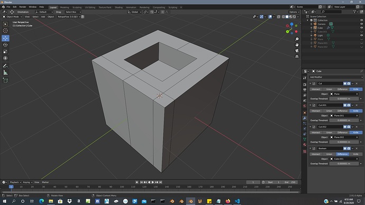Image resolution: width=365 pixels, height=205 pixels.
Task: Open Active Tool properties tab icon
Action: point(305,78)
